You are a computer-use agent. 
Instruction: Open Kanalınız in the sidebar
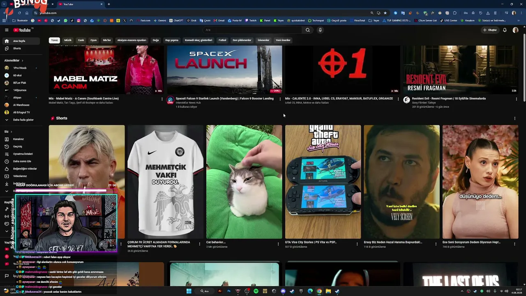tap(22, 139)
